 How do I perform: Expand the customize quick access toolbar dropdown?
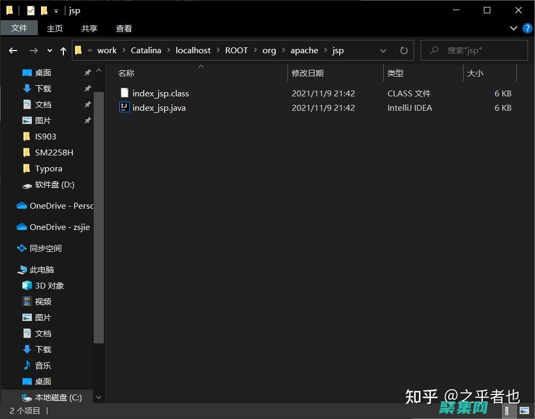[x=56, y=10]
